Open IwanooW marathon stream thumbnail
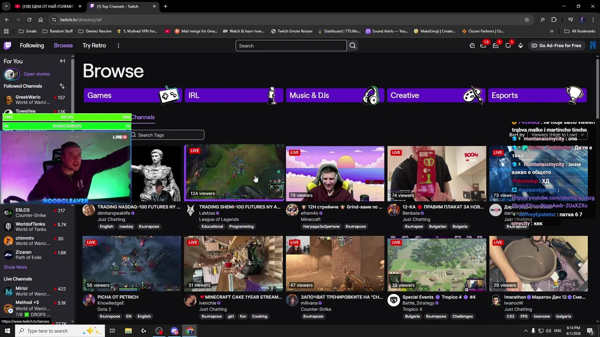Viewport: 600px width, 337px height. tap(539, 264)
